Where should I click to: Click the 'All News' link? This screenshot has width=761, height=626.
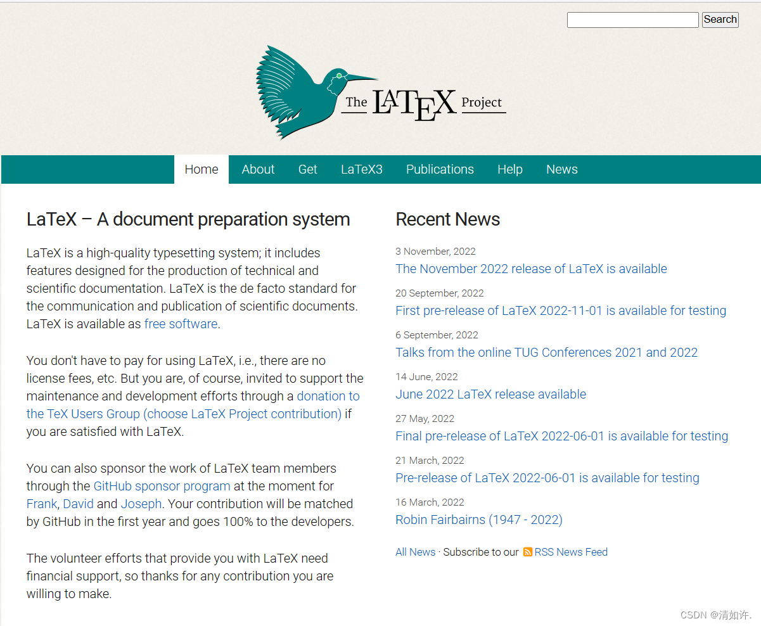tap(416, 552)
